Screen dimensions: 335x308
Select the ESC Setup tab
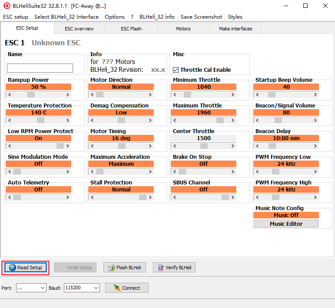27,28
